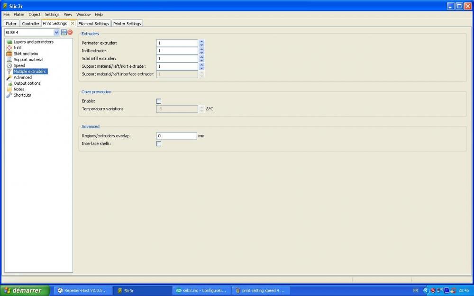Decrease Perimeter extruder value with down arrow
The height and width of the screenshot is (296, 474).
coord(201,45)
